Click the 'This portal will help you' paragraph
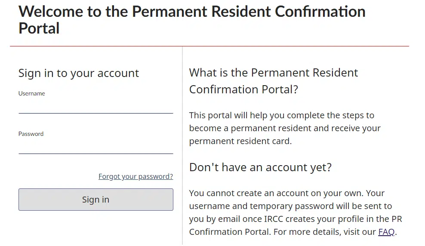 (x=285, y=128)
